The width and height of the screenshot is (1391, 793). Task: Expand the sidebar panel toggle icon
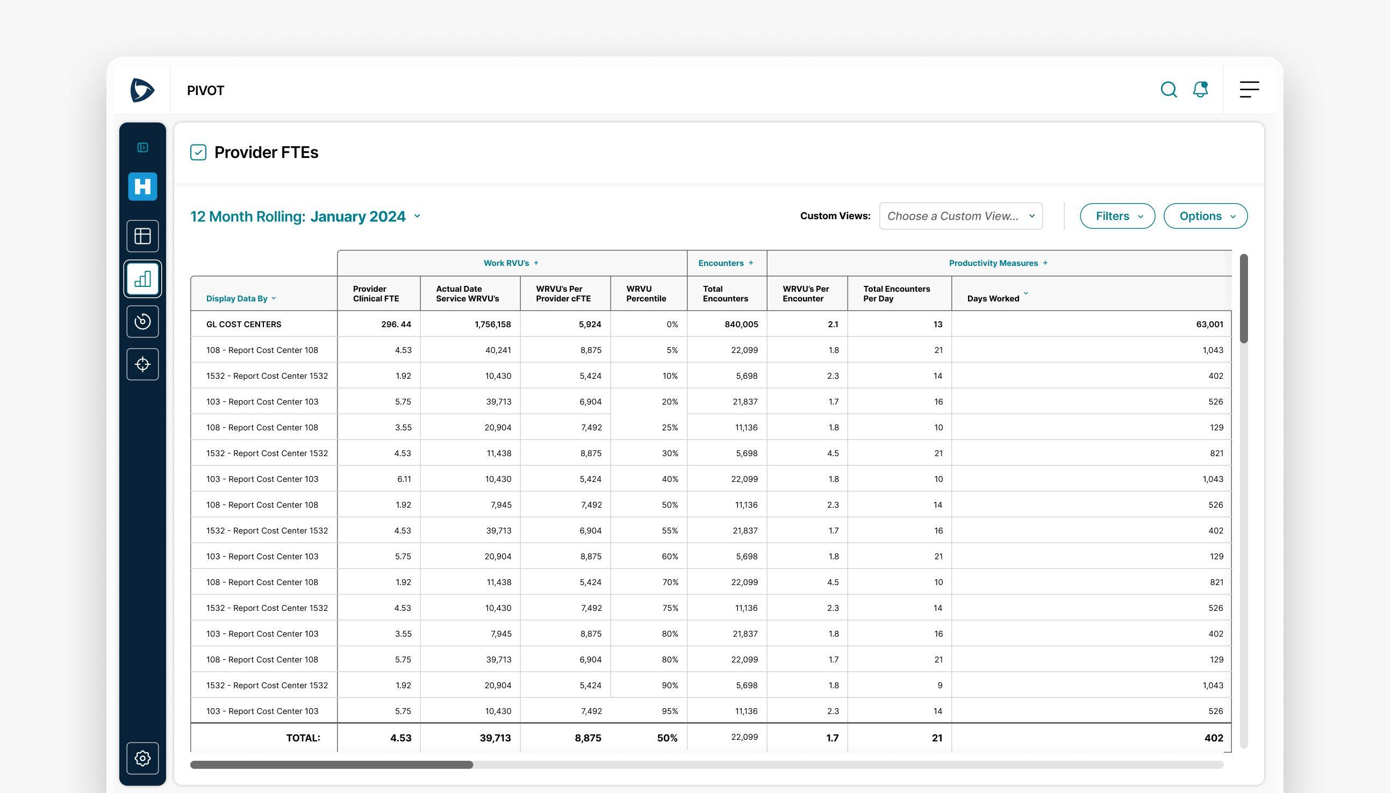142,148
